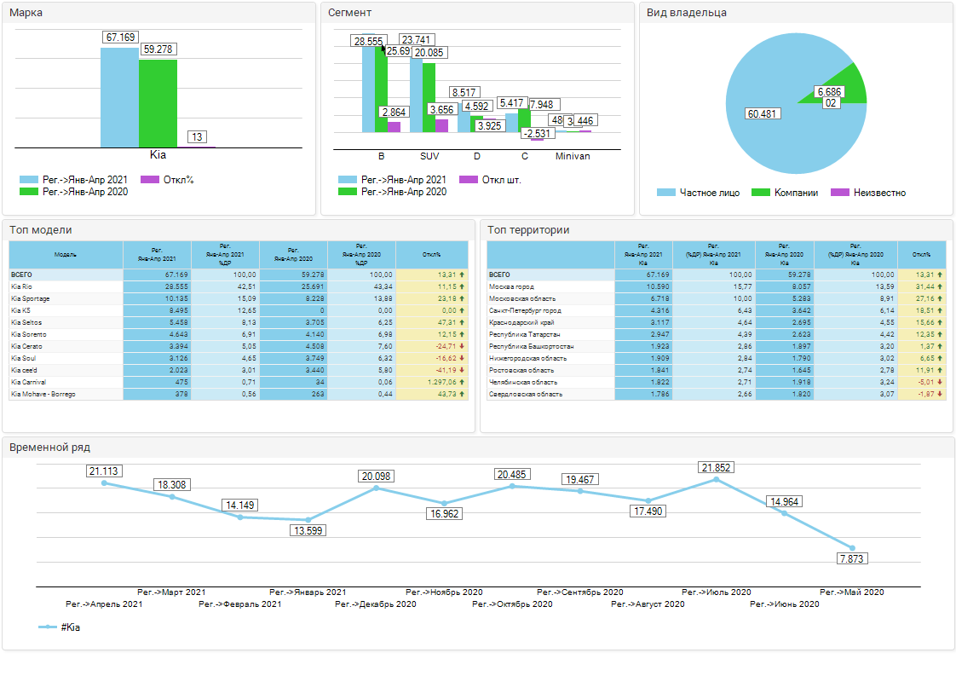Screen dimensions: 956x676
Task: Click the Kia Rio model row label
Action: click(x=22, y=287)
